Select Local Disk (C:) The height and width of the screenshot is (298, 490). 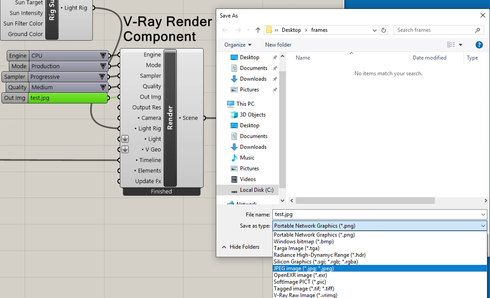pyautogui.click(x=256, y=190)
